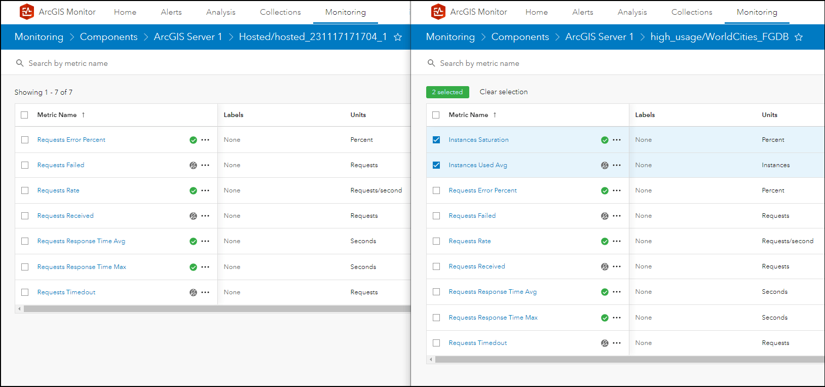This screenshot has height=387, width=825.
Task: Click search magnifier icon in right pane
Action: coord(431,63)
